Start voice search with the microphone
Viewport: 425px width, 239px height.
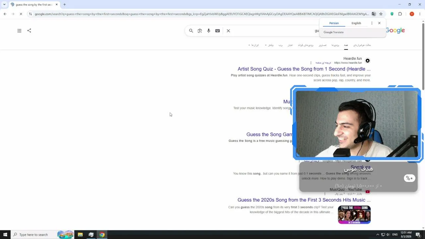[209, 31]
